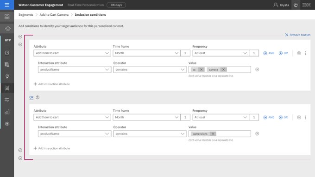Click the Value field containing camera lens
The image size is (315, 177).
pyautogui.click(x=220, y=134)
